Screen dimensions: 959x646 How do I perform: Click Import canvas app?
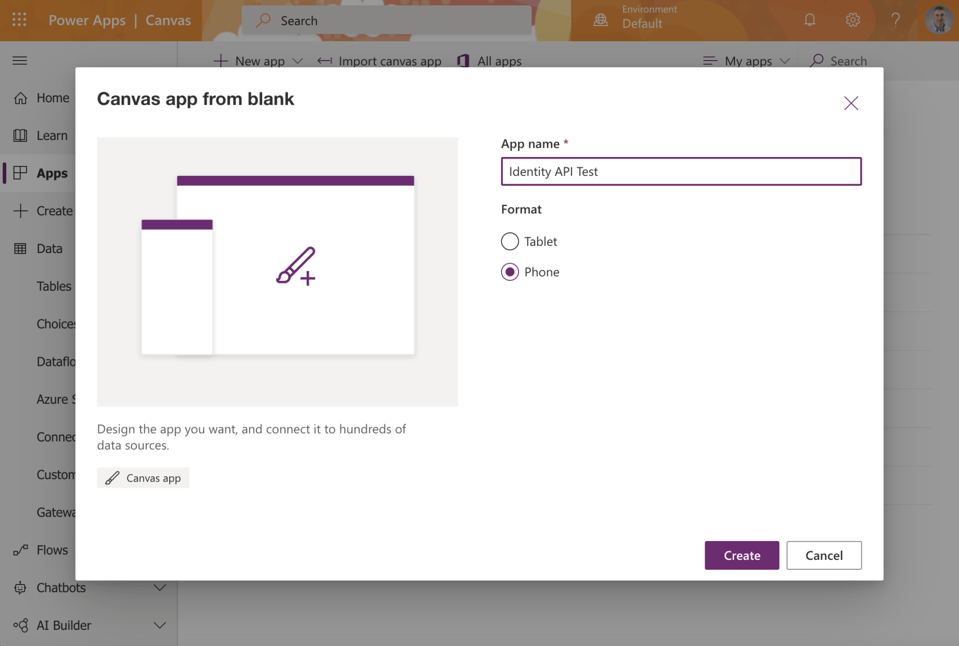(390, 61)
